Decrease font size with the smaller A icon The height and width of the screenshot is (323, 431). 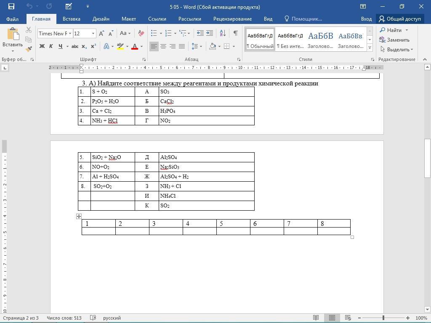point(111,34)
